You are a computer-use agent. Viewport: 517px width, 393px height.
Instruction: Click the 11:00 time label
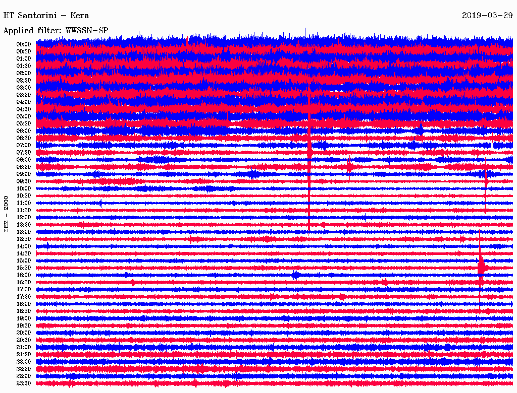(x=24, y=203)
